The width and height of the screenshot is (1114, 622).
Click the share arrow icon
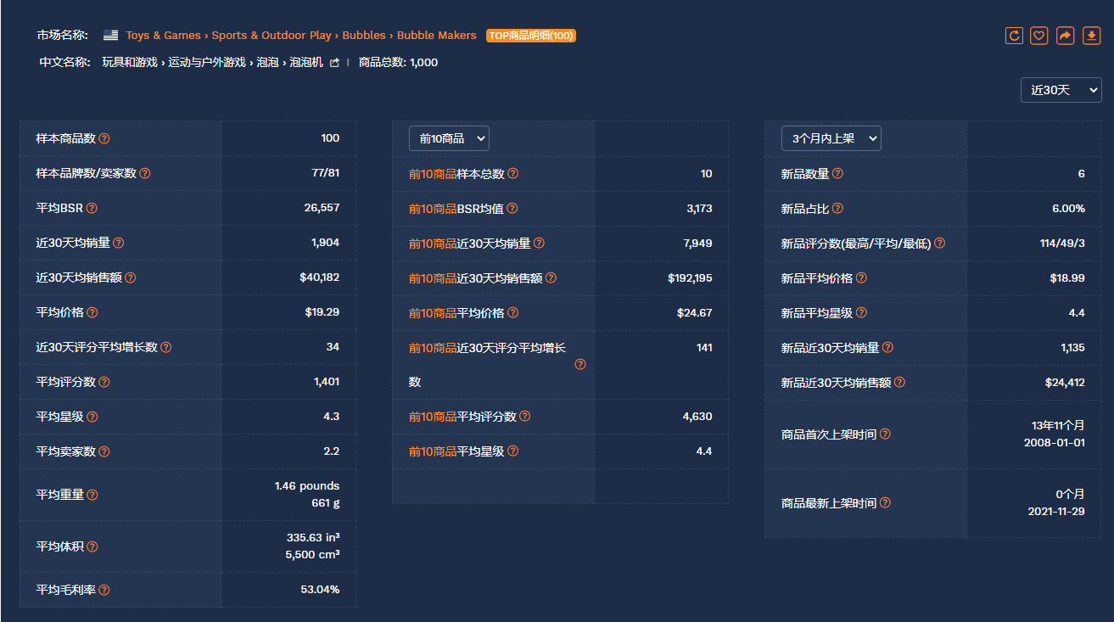(1066, 36)
